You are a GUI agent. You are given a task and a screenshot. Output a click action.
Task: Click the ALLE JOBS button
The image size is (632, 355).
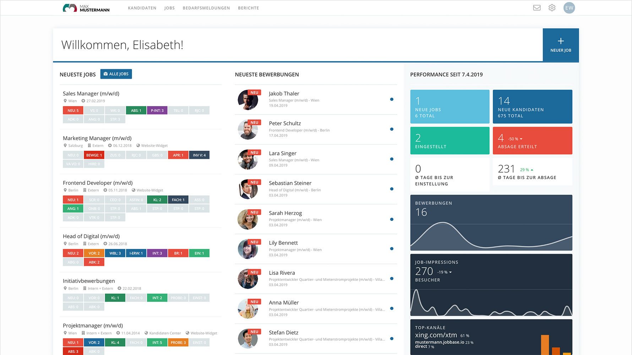(116, 74)
